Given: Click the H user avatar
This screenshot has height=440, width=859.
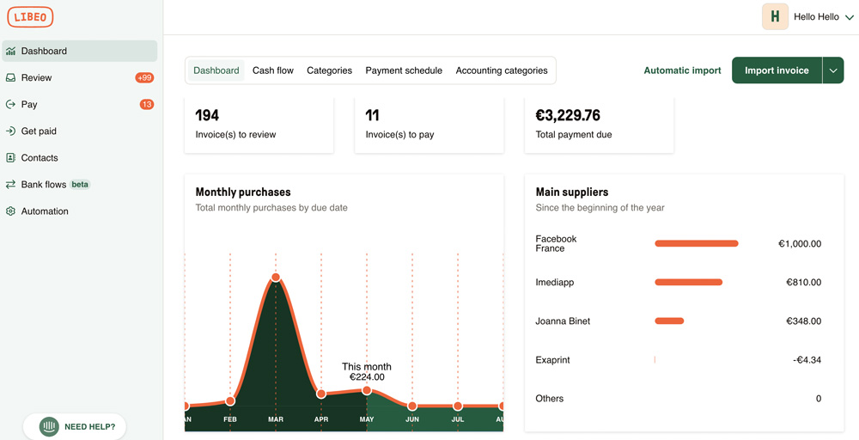Looking at the screenshot, I should click(x=775, y=17).
